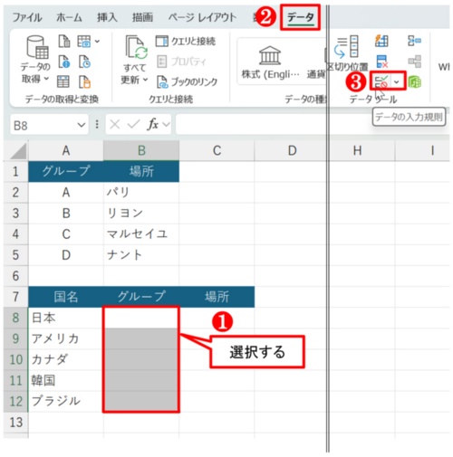
Task: Switch to the 挿入 tab
Action: click(107, 17)
